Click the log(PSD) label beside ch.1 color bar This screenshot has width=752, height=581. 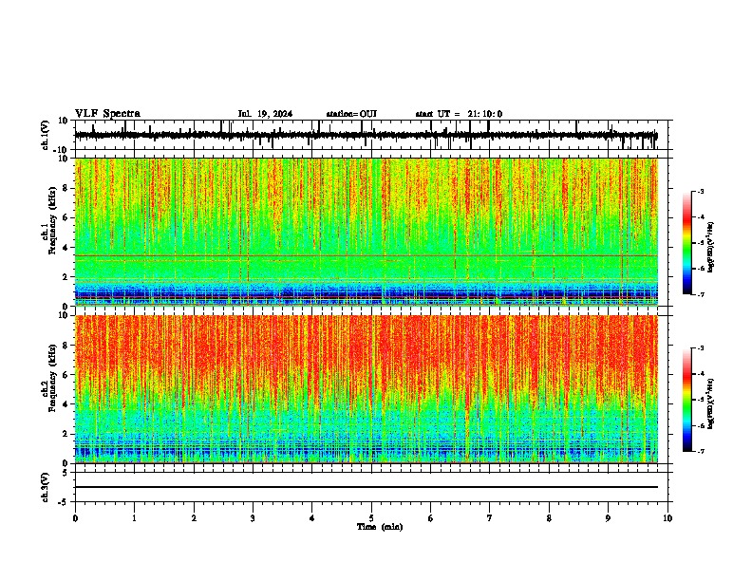pos(711,247)
